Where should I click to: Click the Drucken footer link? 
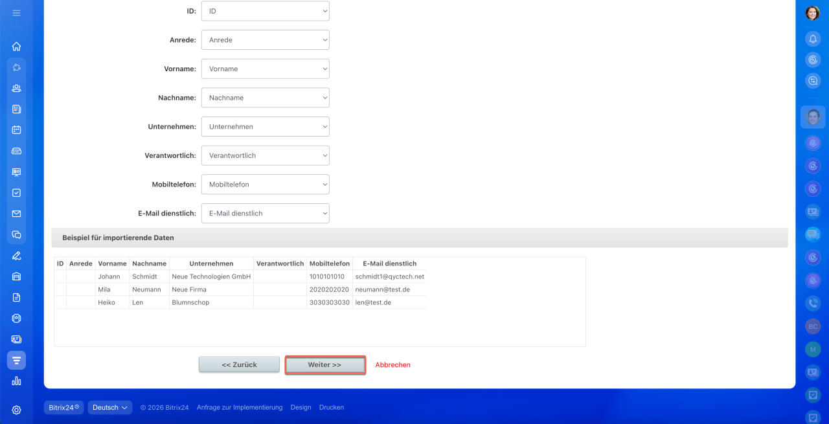332,408
